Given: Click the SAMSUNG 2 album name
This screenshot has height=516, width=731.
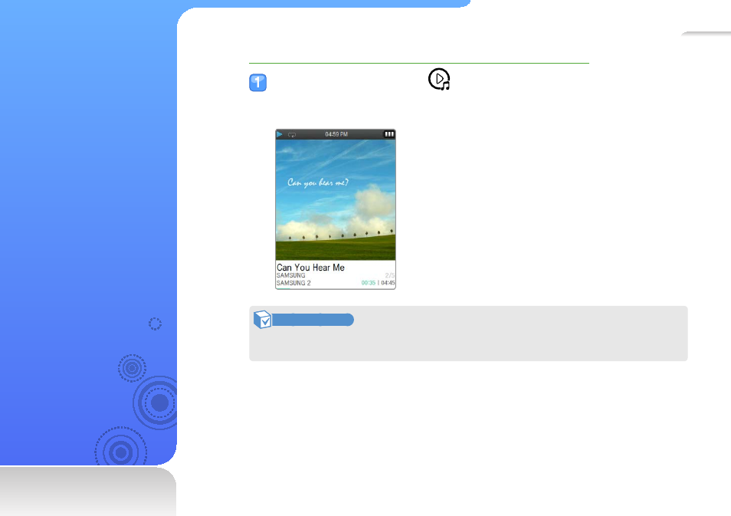Looking at the screenshot, I should click(293, 283).
